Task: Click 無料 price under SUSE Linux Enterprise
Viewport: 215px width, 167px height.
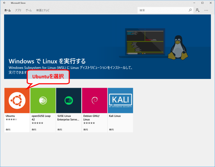Action: coord(60,130)
